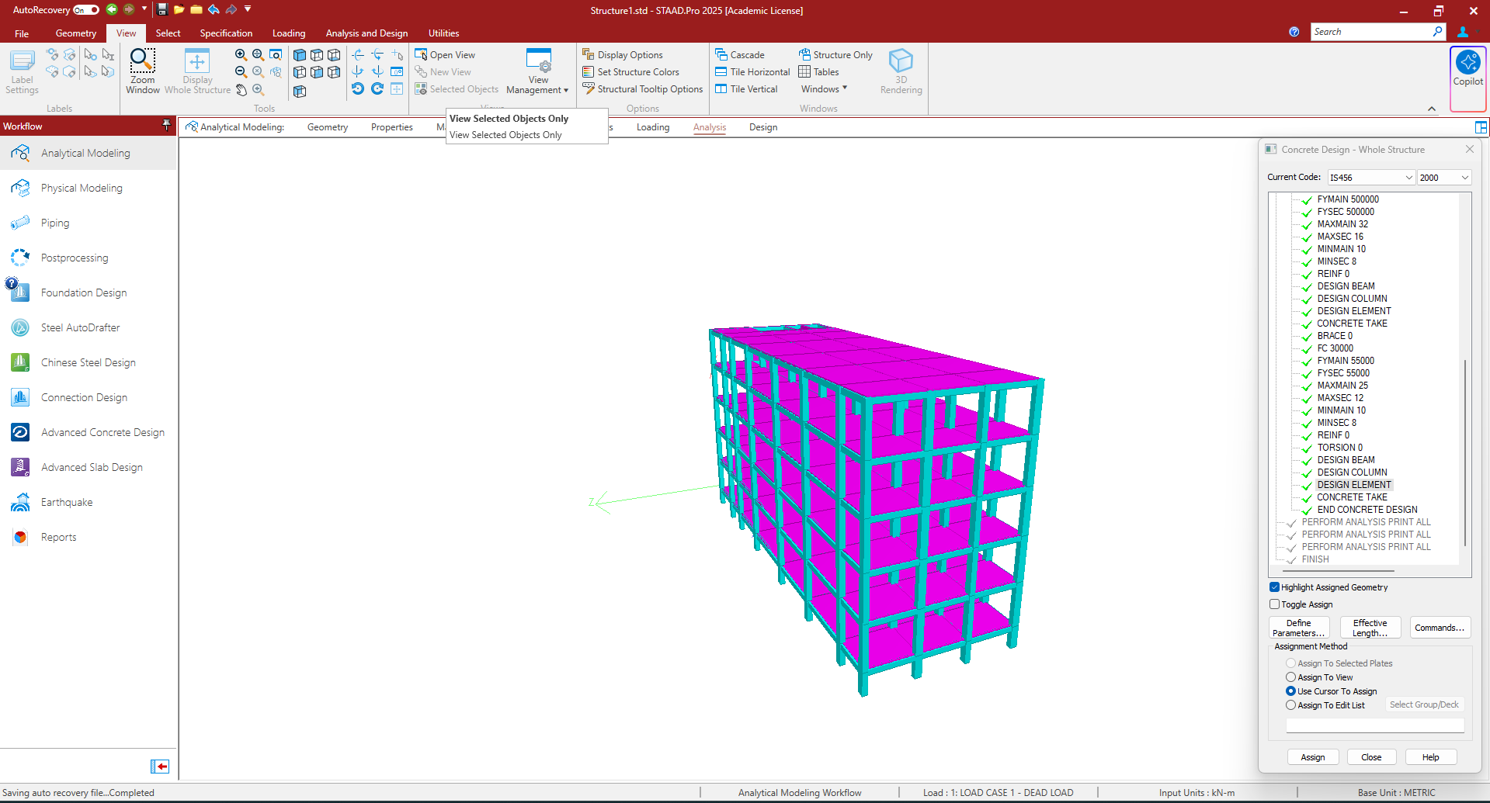
Task: Toggle the AutoRecovery switch
Action: [x=86, y=10]
